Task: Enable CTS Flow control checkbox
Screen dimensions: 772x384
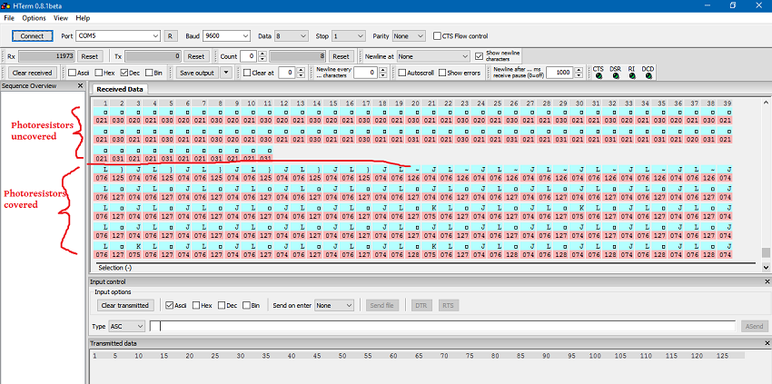Action: click(x=437, y=36)
